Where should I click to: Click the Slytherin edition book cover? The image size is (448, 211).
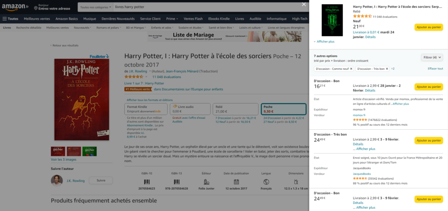332,20
